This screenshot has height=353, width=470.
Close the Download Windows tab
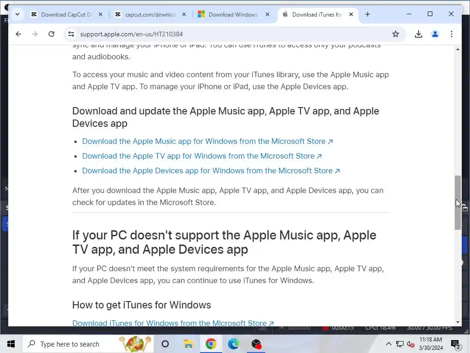click(268, 14)
